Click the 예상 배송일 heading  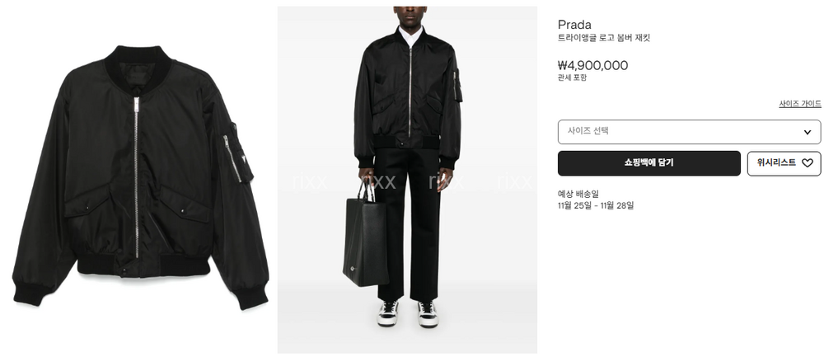tap(578, 194)
